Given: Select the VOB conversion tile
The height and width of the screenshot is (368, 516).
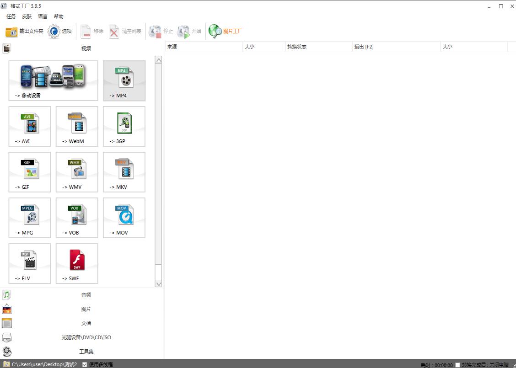Looking at the screenshot, I should click(77, 218).
